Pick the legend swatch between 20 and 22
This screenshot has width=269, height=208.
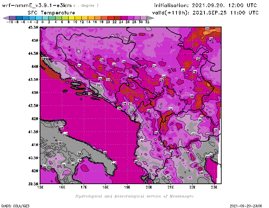(111, 18)
